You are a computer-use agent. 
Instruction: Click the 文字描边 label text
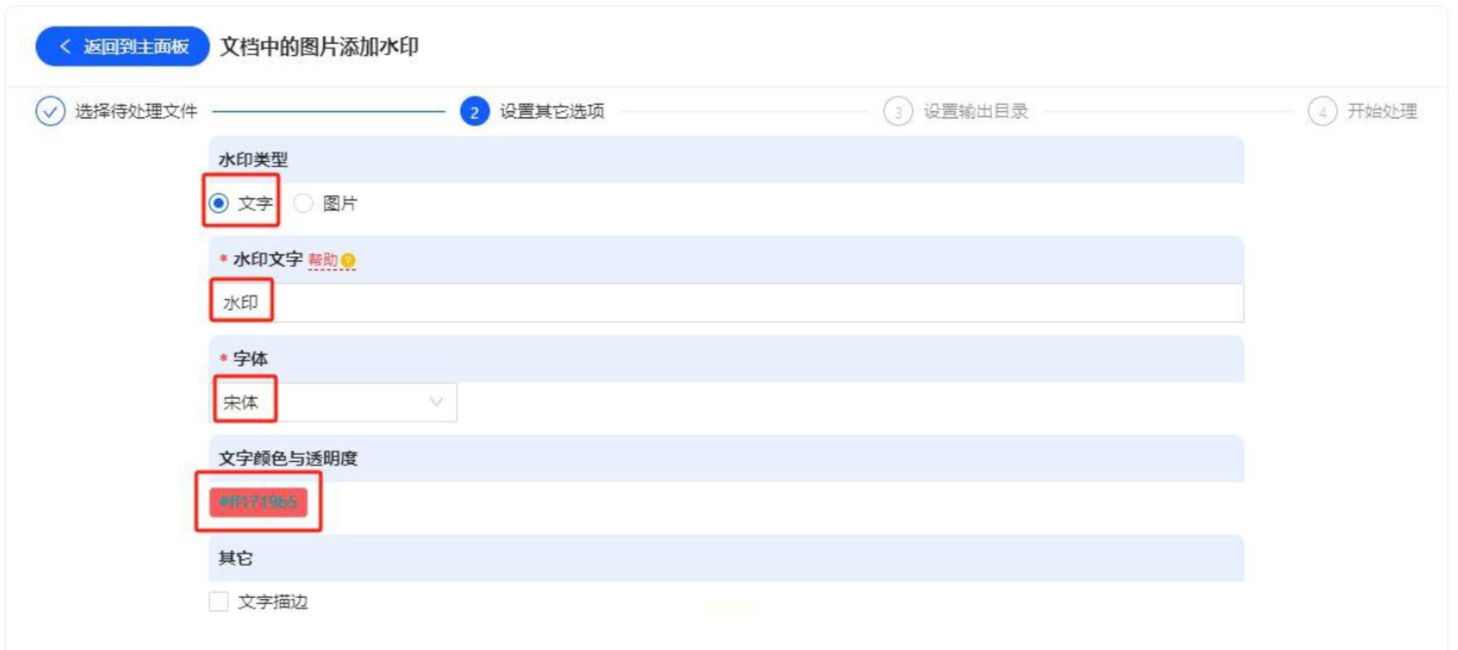[x=273, y=602]
